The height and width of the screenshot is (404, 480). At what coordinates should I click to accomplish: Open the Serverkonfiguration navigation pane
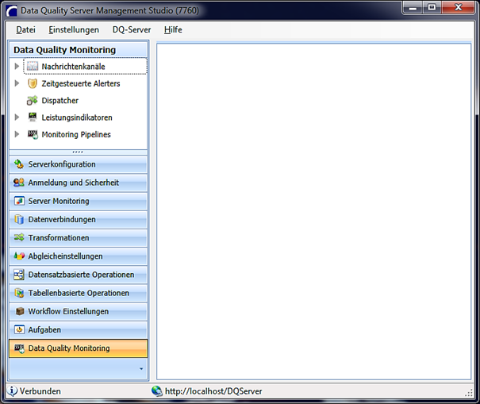(79, 164)
